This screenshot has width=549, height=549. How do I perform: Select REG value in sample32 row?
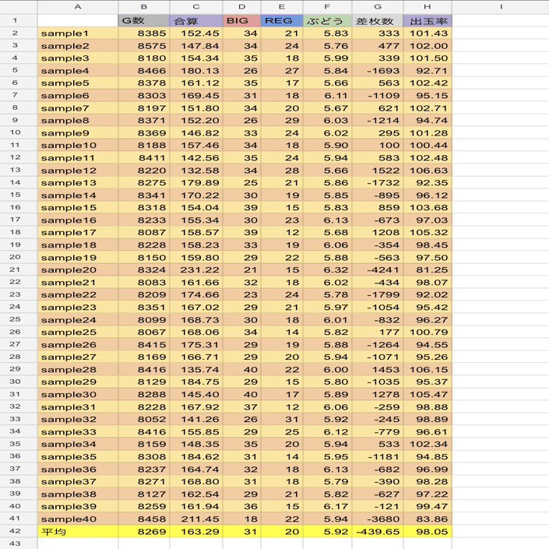pyautogui.click(x=282, y=420)
